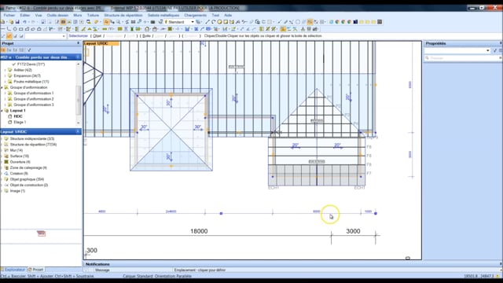Toggle the highlighted first Projet toolbar button
Viewport: 503px width, 283px height.
point(3,50)
